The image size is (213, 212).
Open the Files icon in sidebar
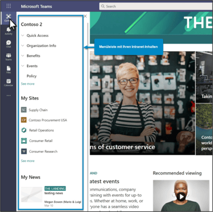pos(9,70)
